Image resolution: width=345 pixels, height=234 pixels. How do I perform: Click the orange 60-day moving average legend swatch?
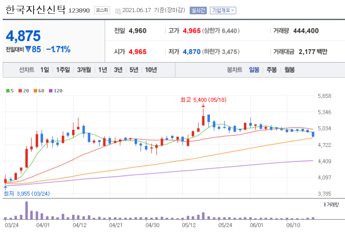[35, 91]
